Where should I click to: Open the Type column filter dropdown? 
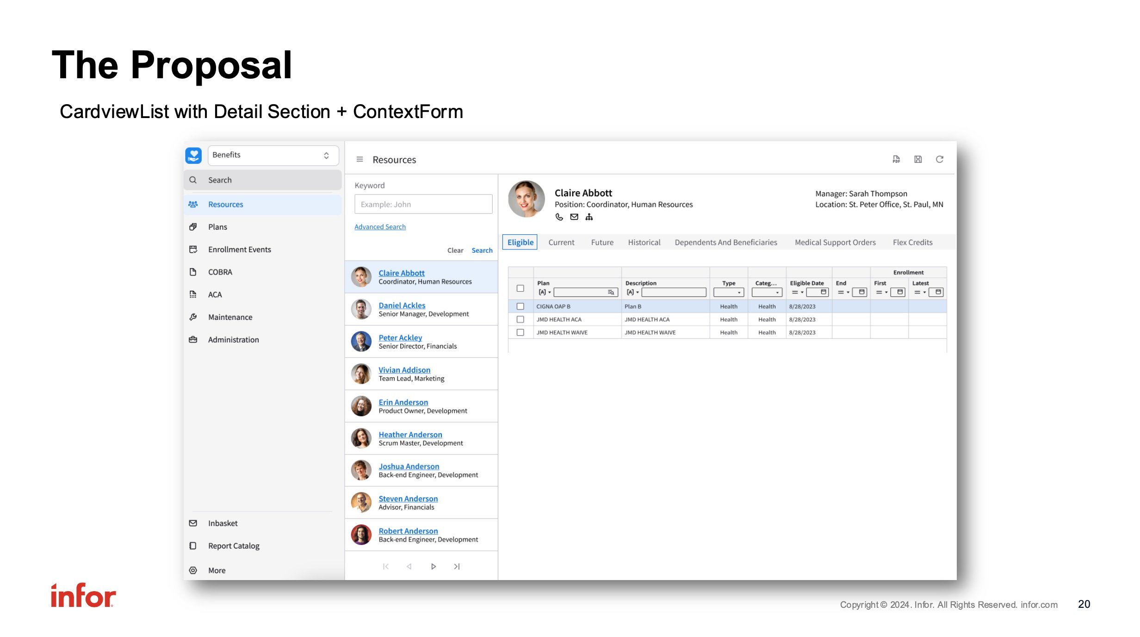coord(729,292)
